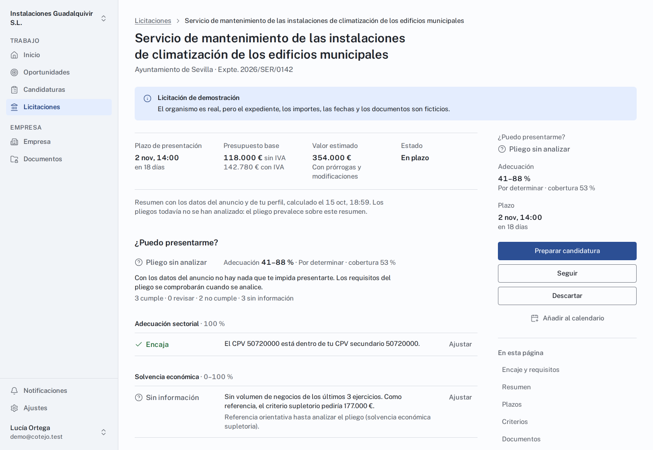Image resolution: width=653 pixels, height=450 pixels.
Task: Click the Candidaturas clipboard icon
Action: coord(14,90)
